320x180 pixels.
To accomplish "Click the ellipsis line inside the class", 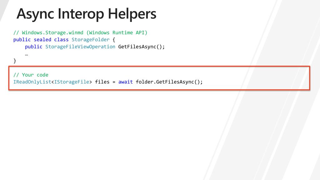I will tap(26, 55).
